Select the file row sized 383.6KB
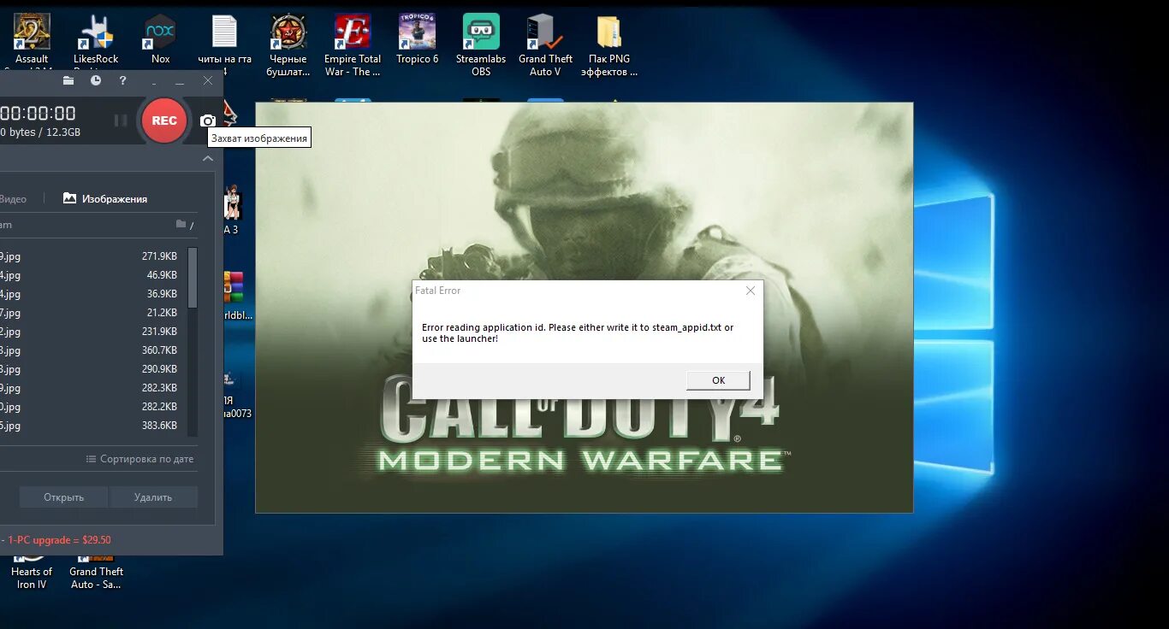 coord(93,425)
